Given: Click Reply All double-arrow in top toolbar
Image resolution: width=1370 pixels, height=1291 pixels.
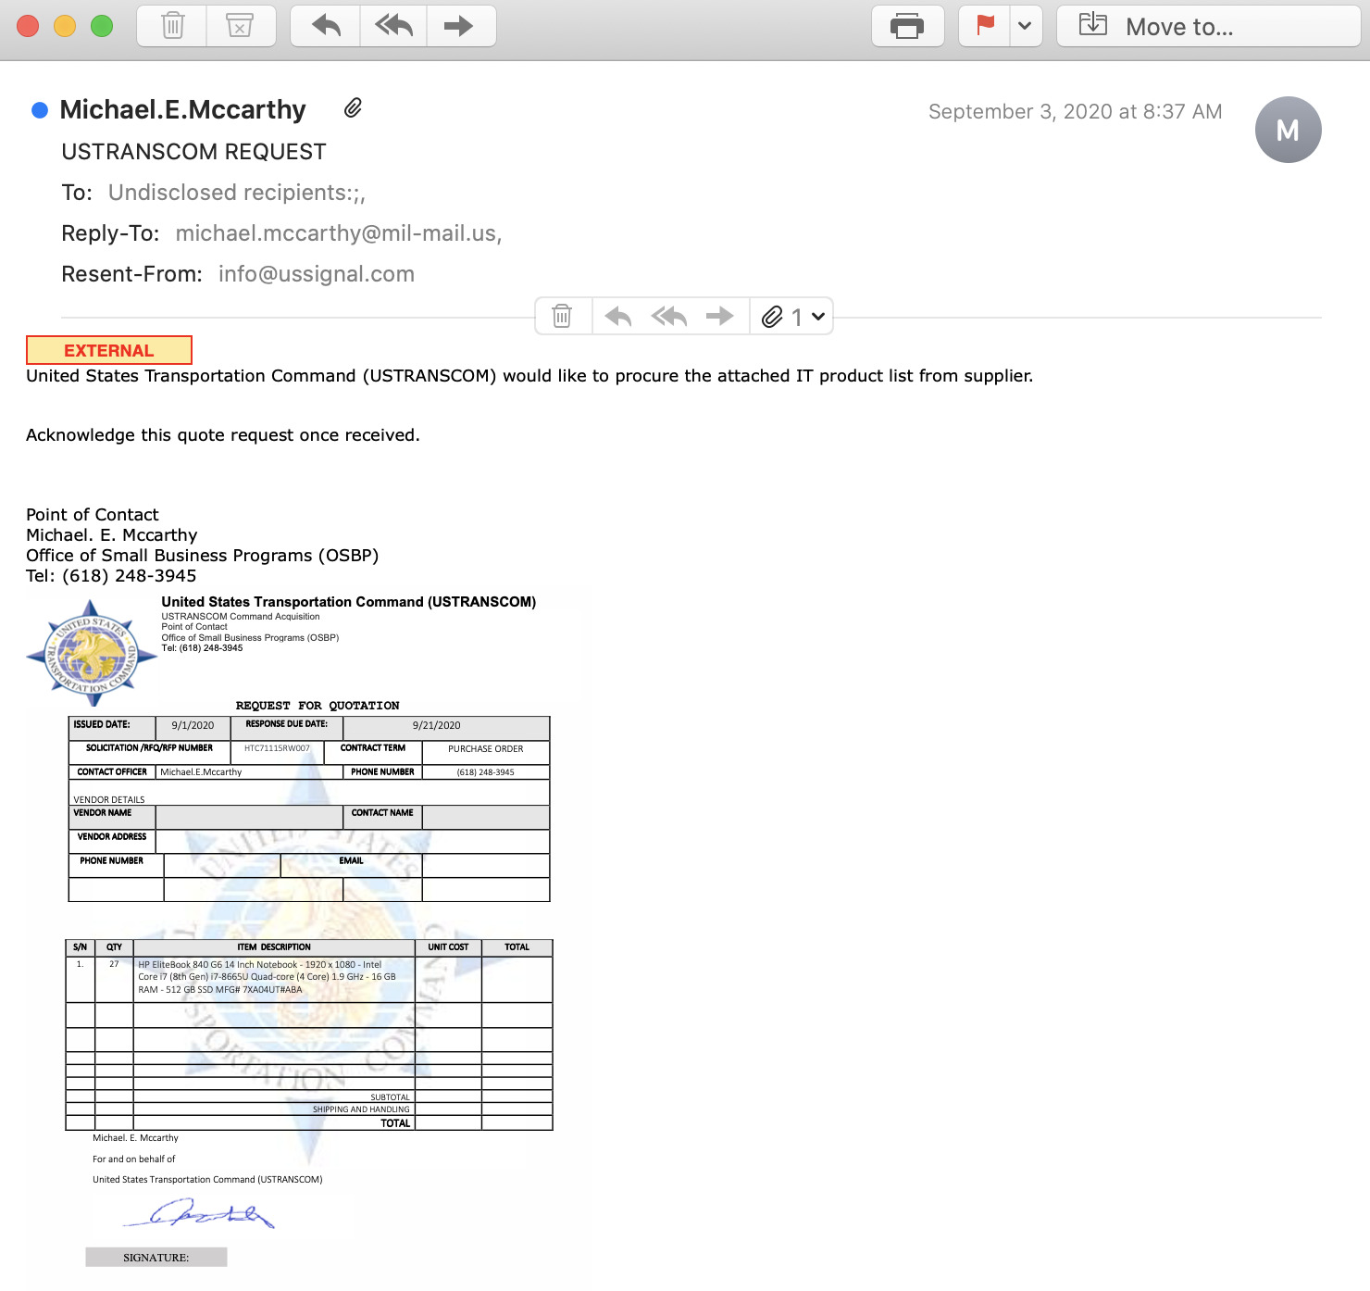Looking at the screenshot, I should click(393, 26).
